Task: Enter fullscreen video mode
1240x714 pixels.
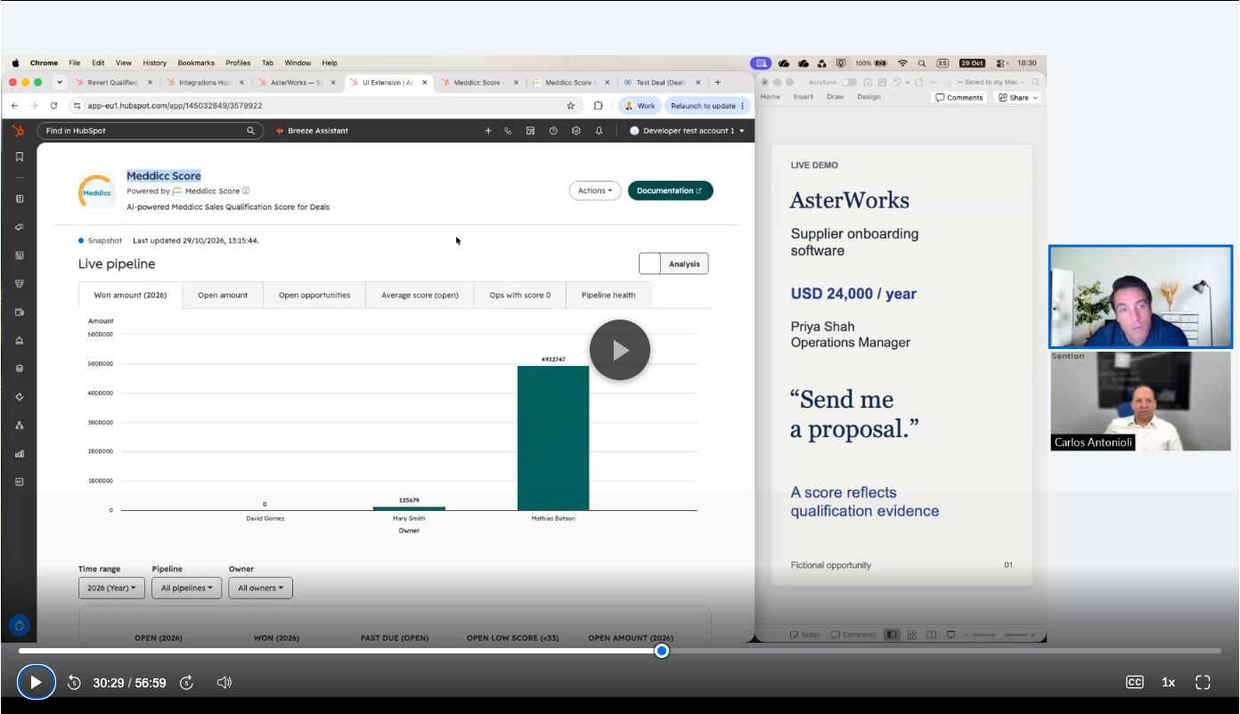Action: point(1203,683)
